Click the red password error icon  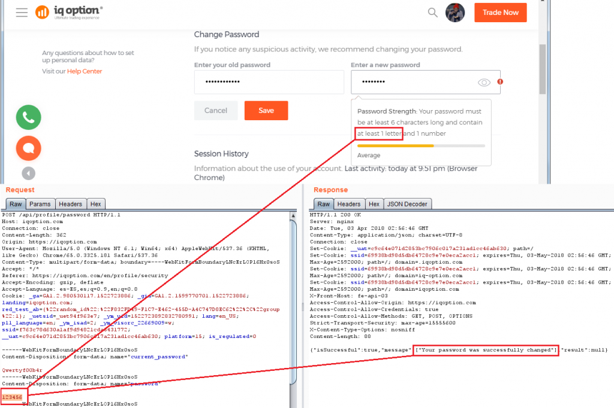[x=500, y=82]
